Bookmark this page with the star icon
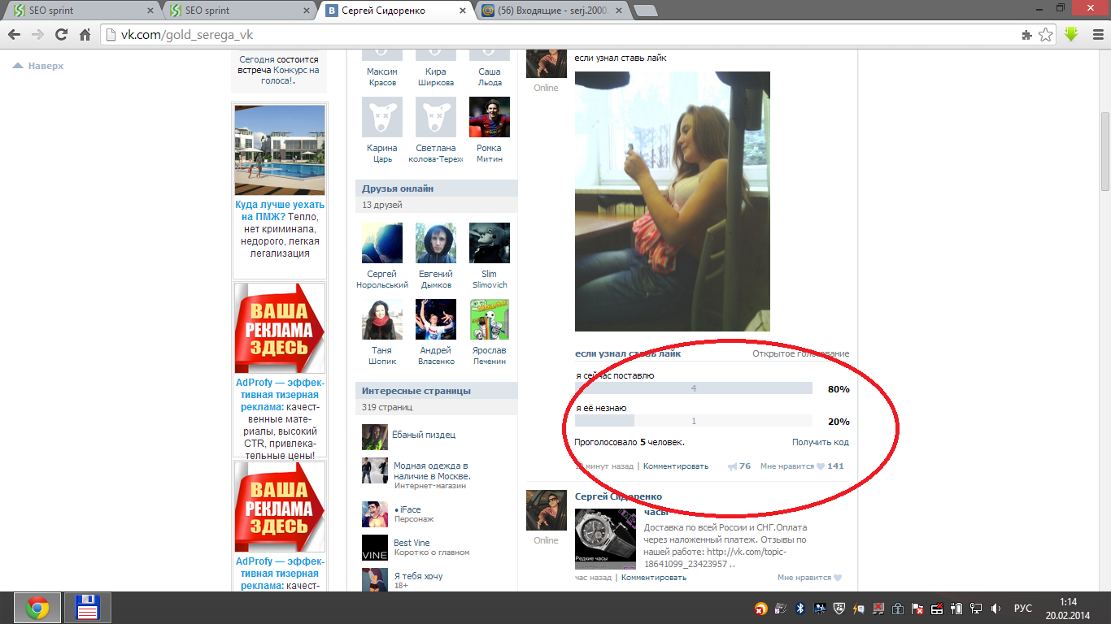 click(1046, 35)
